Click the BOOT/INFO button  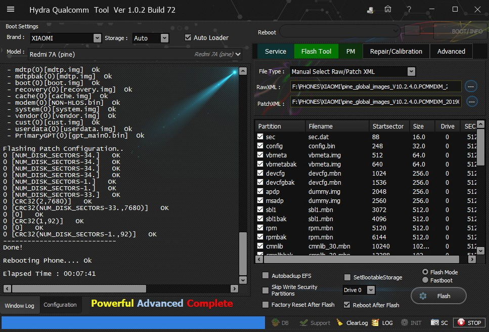pyautogui.click(x=460, y=31)
